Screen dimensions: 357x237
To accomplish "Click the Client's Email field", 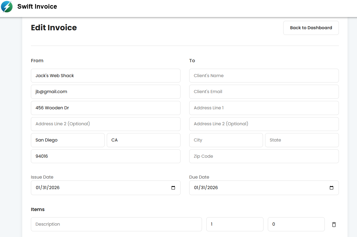I will point(264,92).
